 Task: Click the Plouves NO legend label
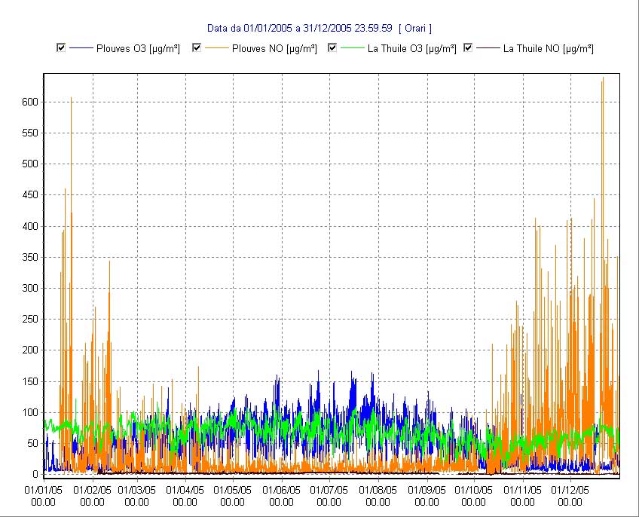(274, 48)
